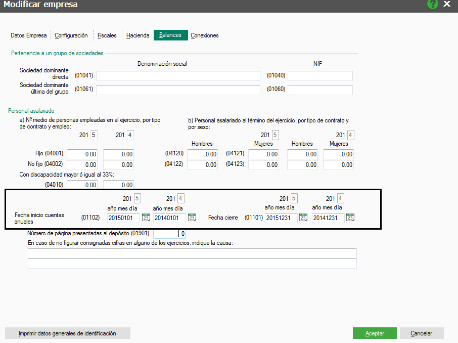Focus NIF field (01060)
458x343 pixels.
(x=320, y=90)
